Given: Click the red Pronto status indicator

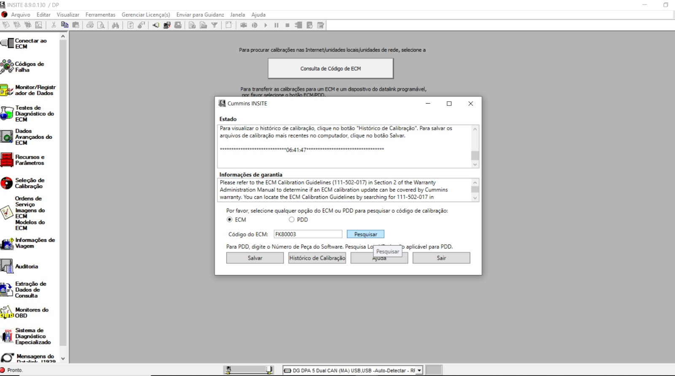Looking at the screenshot, I should click(x=3, y=370).
